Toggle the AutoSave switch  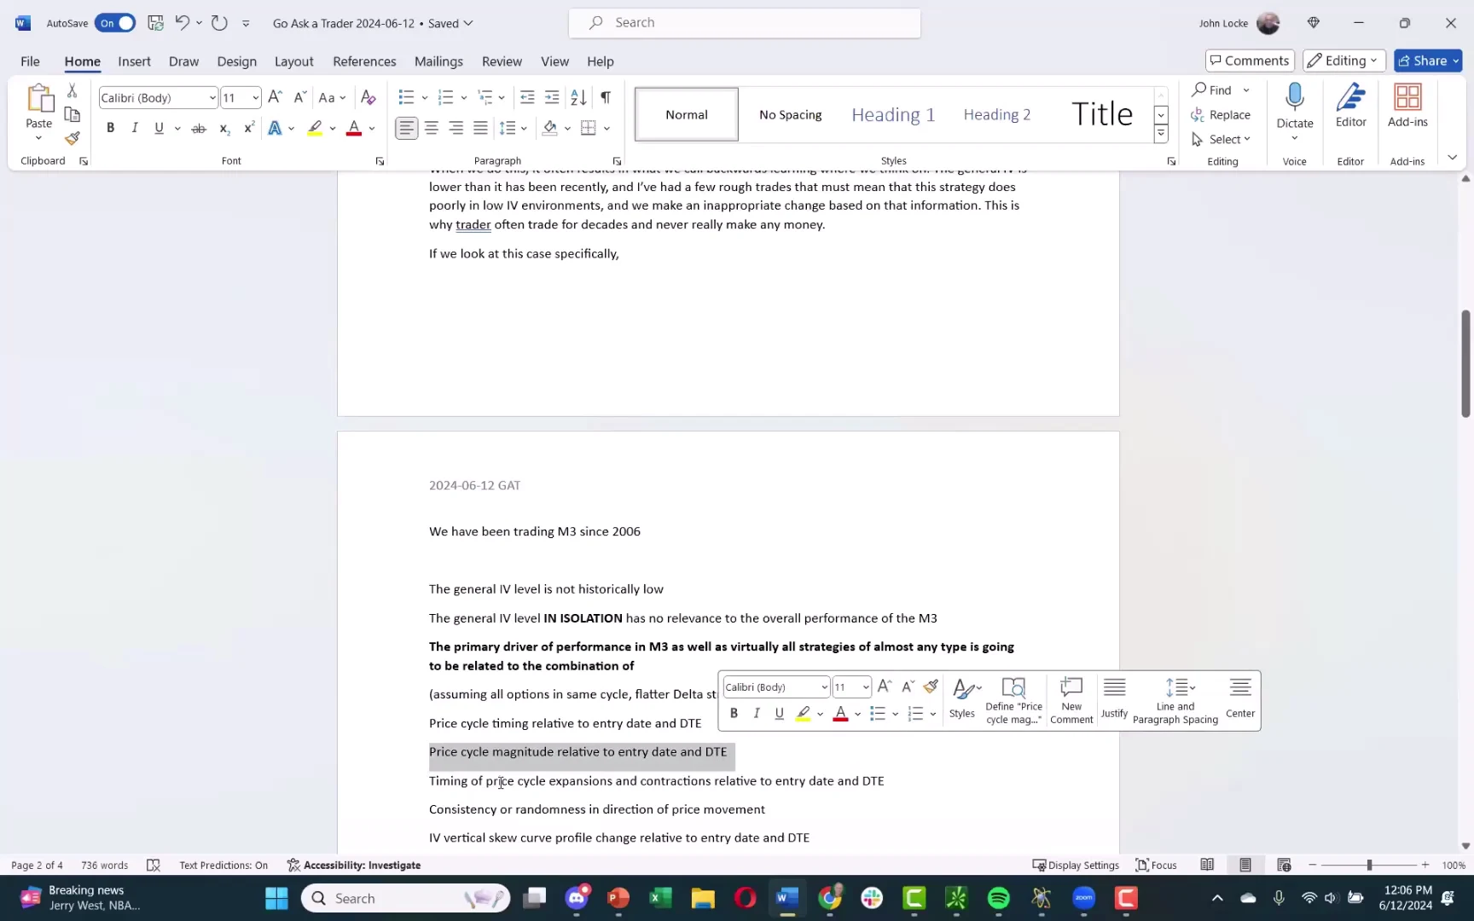pos(115,23)
